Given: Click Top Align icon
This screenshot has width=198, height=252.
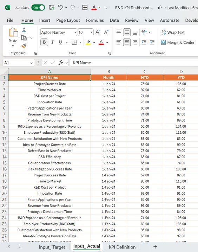Looking at the screenshot, I should (119, 32).
